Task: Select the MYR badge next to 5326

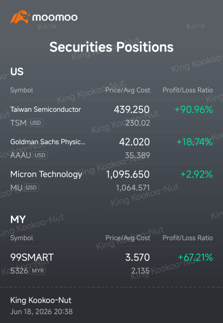Action: (38, 271)
